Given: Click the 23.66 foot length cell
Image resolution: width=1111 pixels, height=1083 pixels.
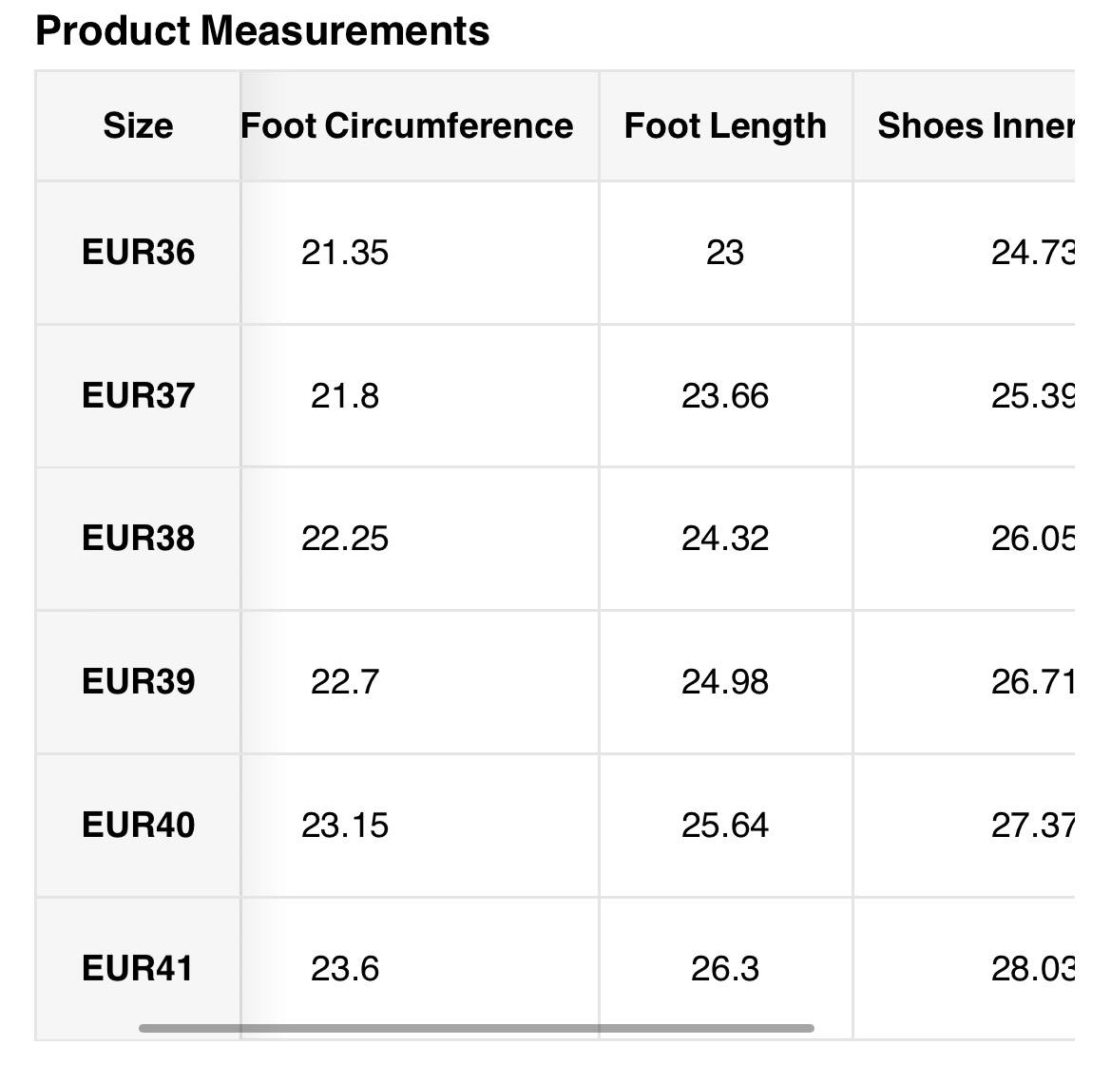Looking at the screenshot, I should pyautogui.click(x=724, y=395).
